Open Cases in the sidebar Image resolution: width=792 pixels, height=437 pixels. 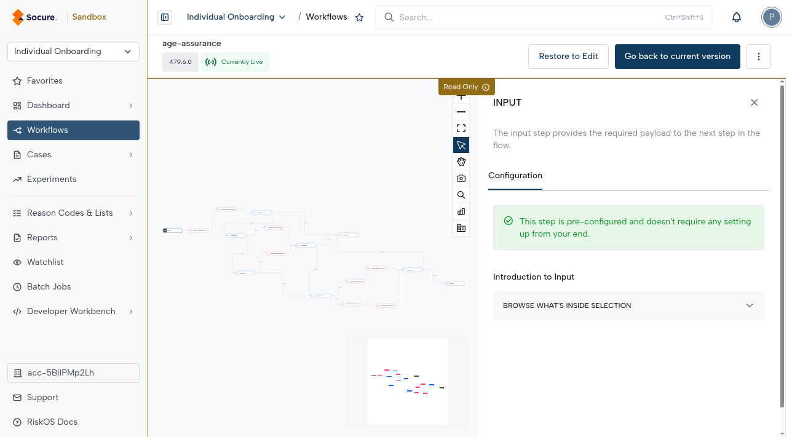[73, 154]
